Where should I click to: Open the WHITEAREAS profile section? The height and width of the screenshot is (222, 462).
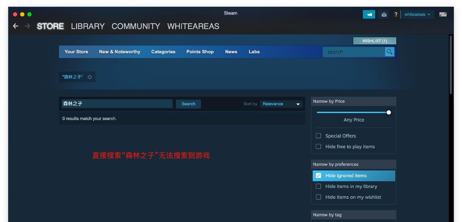(x=193, y=26)
